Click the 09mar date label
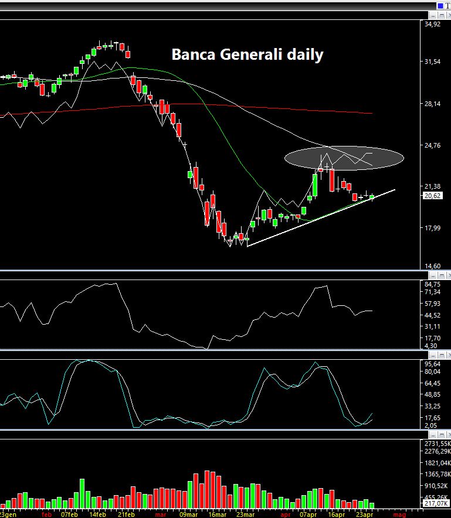This screenshot has height=518, width=451. [x=188, y=514]
